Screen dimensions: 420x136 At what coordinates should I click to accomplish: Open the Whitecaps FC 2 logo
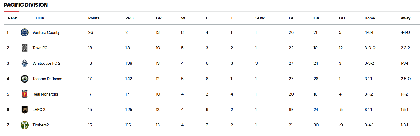pyautogui.click(x=25, y=63)
